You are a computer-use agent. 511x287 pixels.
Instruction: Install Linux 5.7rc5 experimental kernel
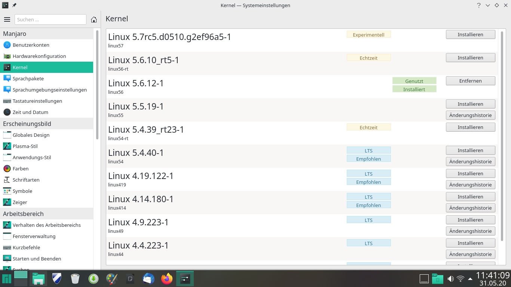470,34
